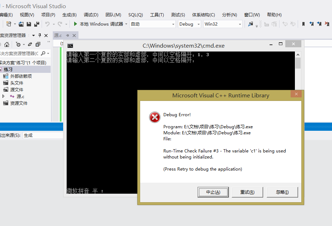Click the Redo arrow icon
This screenshot has width=332, height=226.
60,24
